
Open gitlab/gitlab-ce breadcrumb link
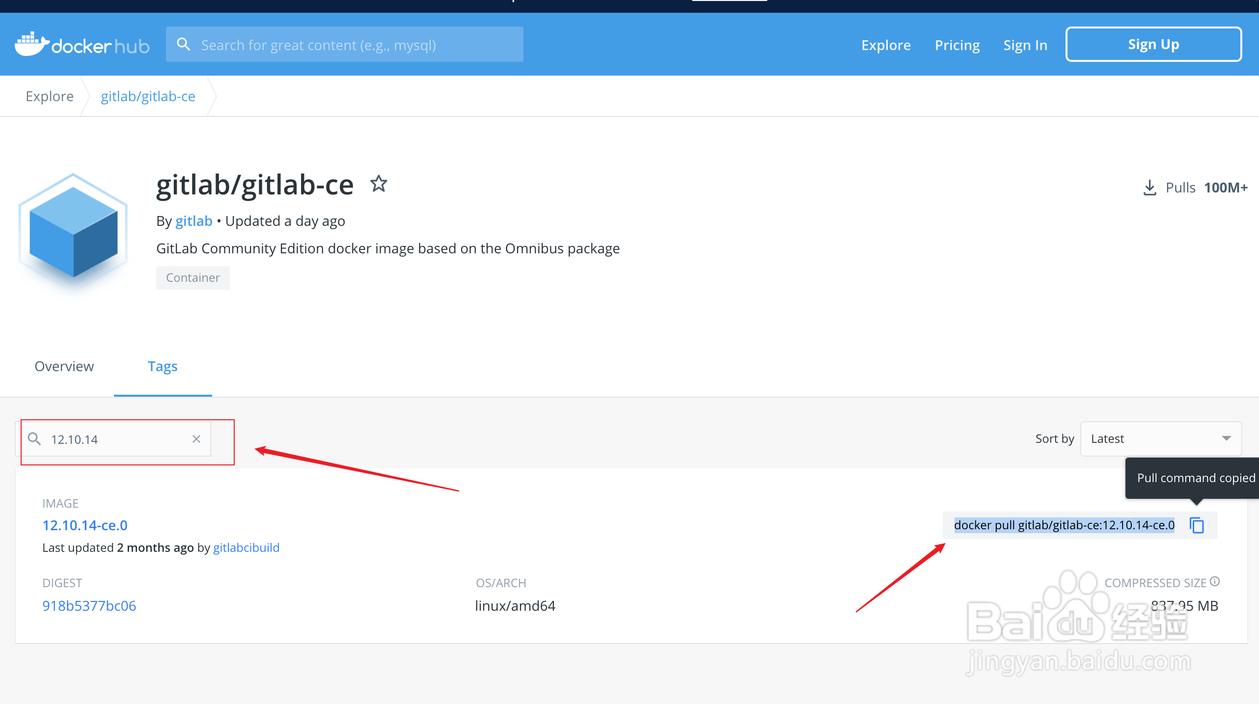[148, 96]
